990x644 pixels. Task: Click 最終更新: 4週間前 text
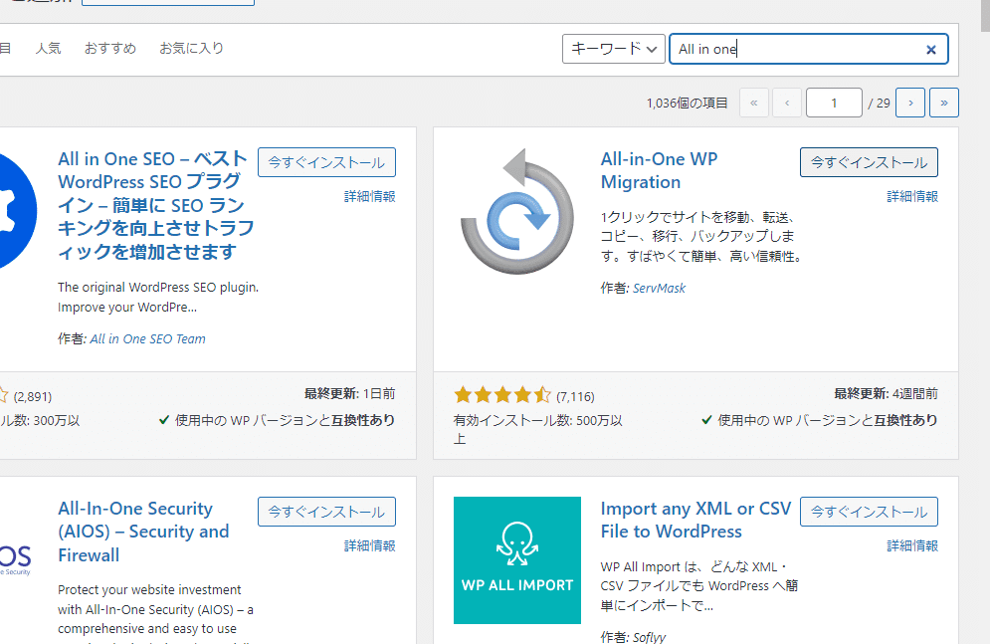coord(886,394)
